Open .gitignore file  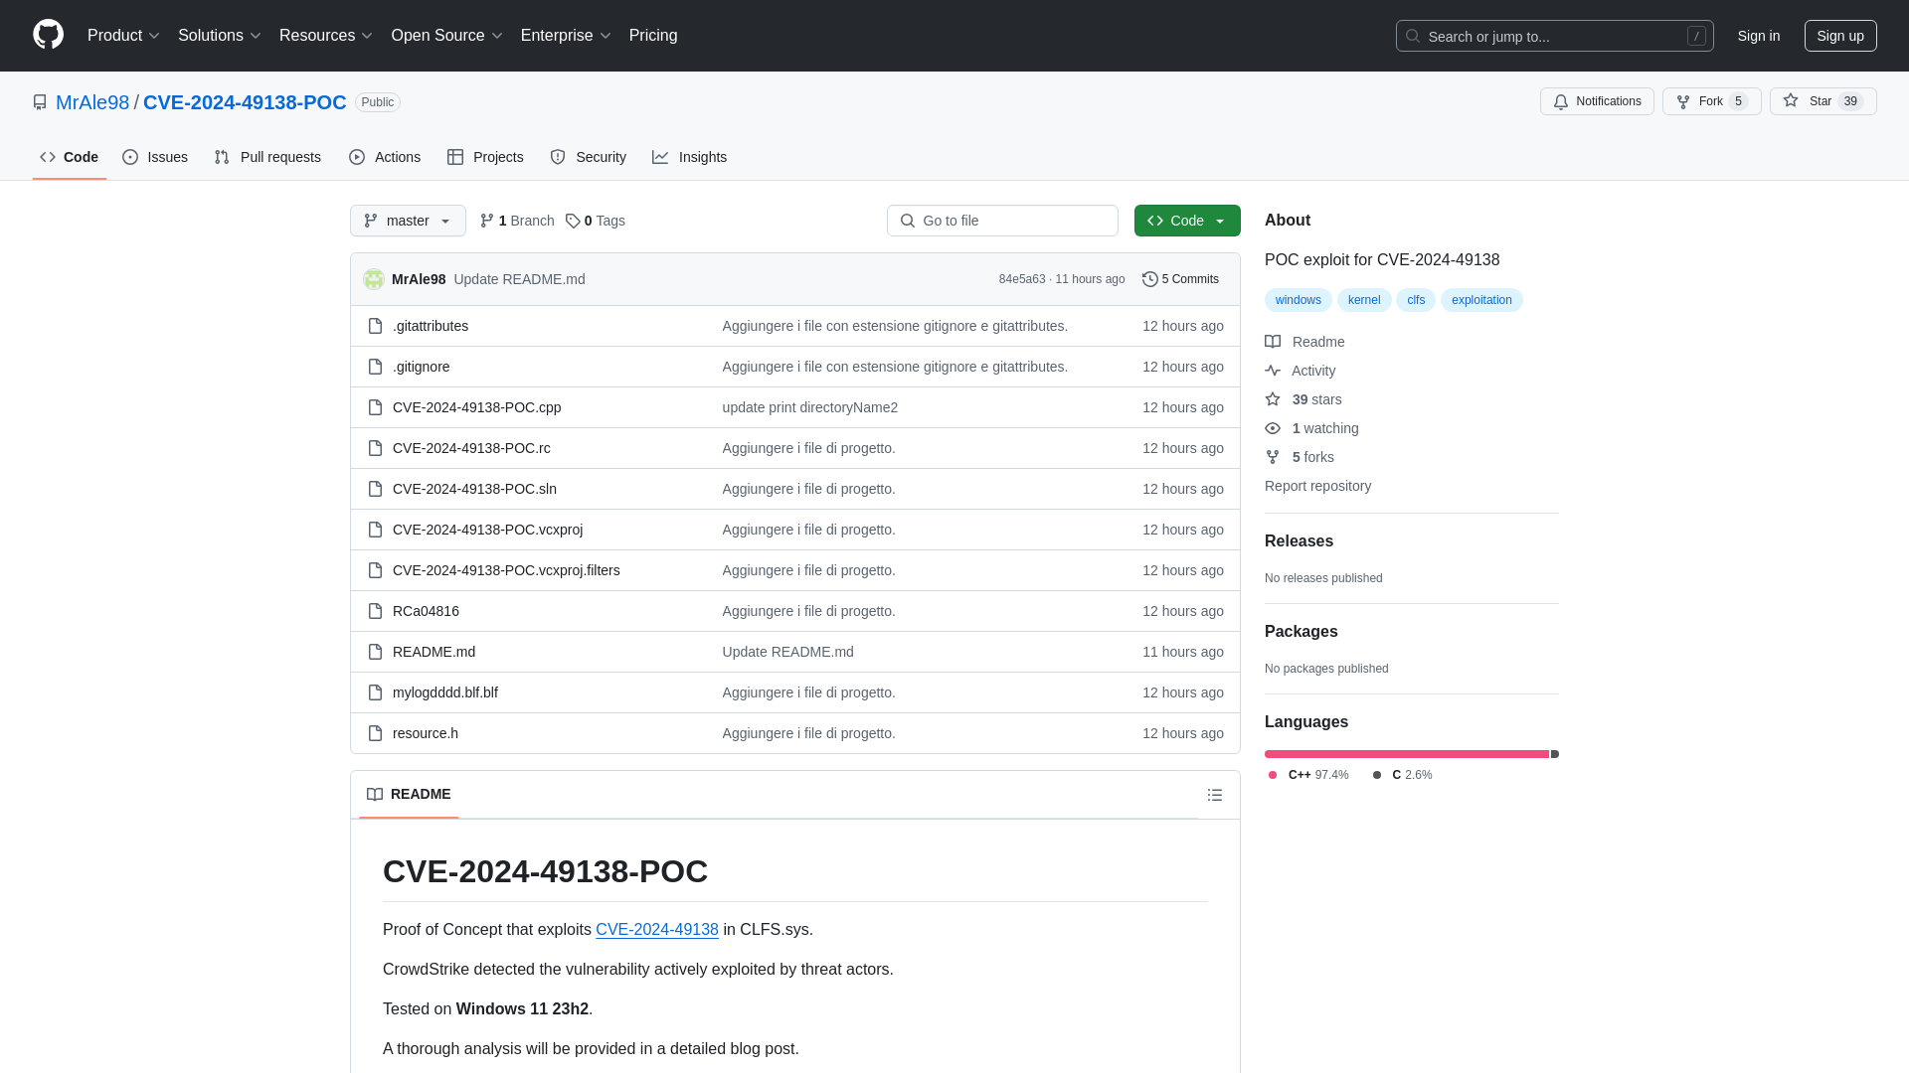(421, 367)
